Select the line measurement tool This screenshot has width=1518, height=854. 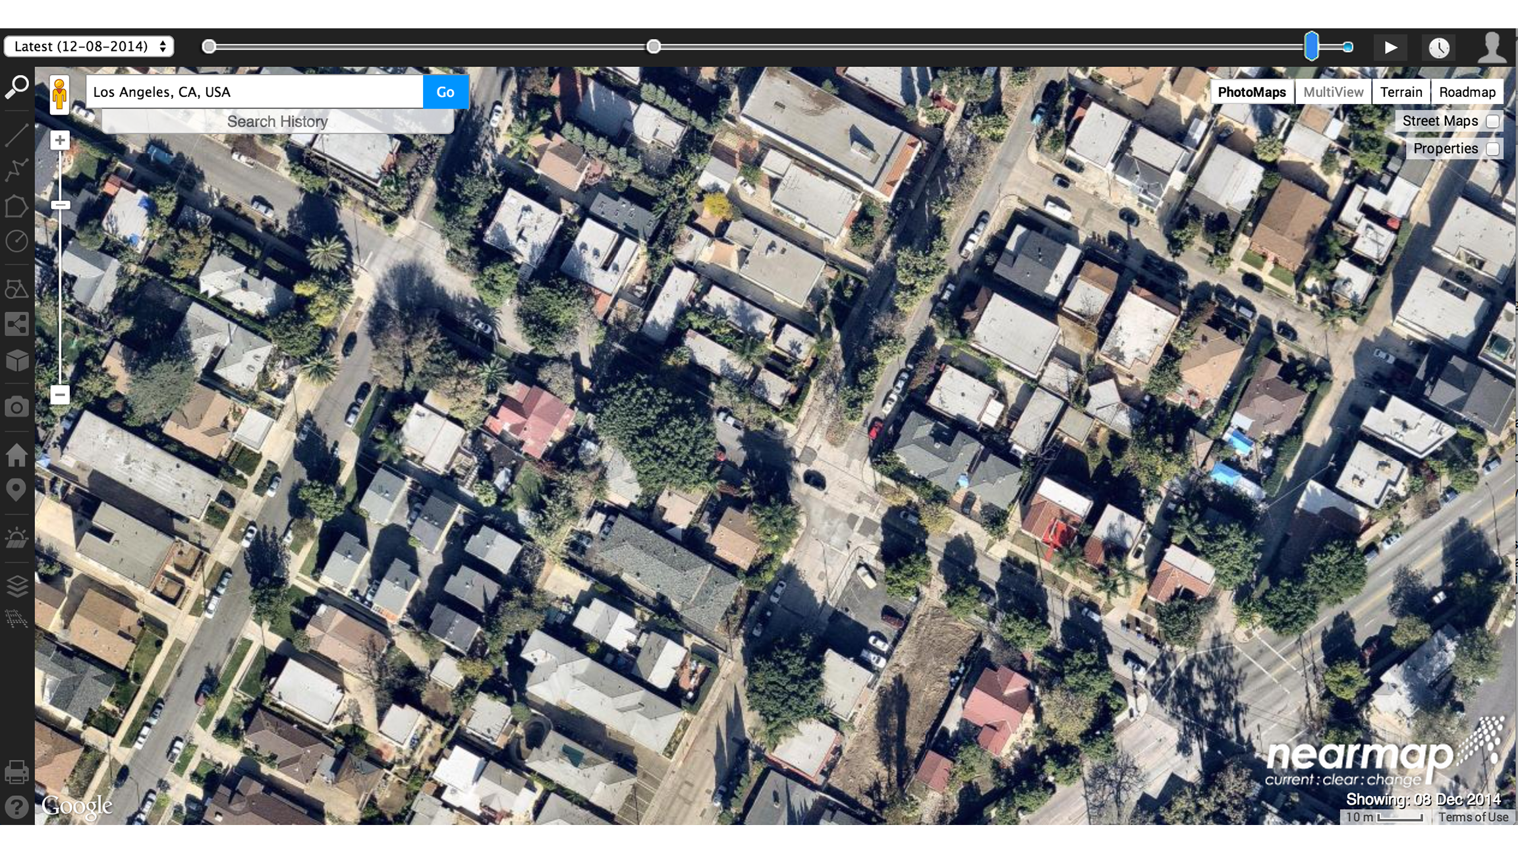[16, 134]
